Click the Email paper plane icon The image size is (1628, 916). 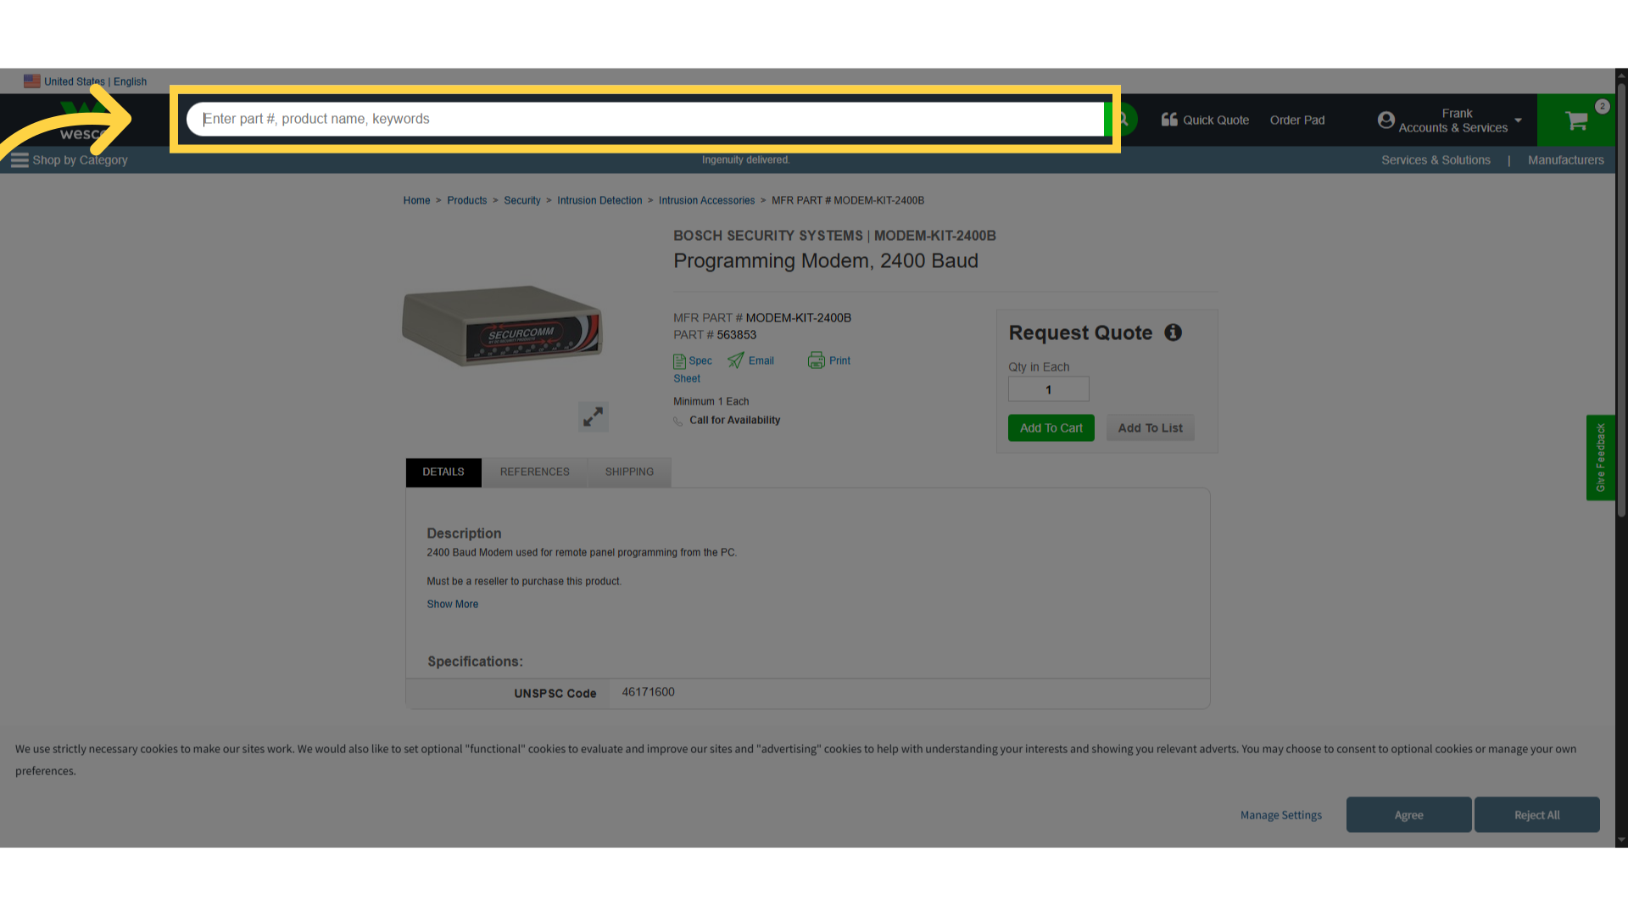735,360
